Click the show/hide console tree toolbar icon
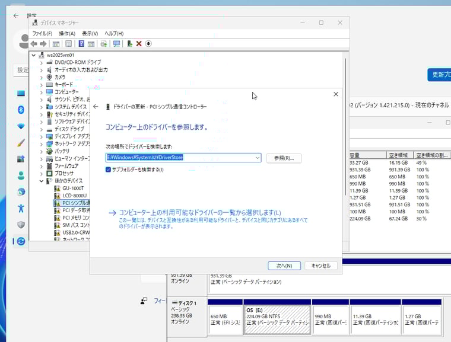This screenshot has height=342, width=451. click(x=56, y=44)
